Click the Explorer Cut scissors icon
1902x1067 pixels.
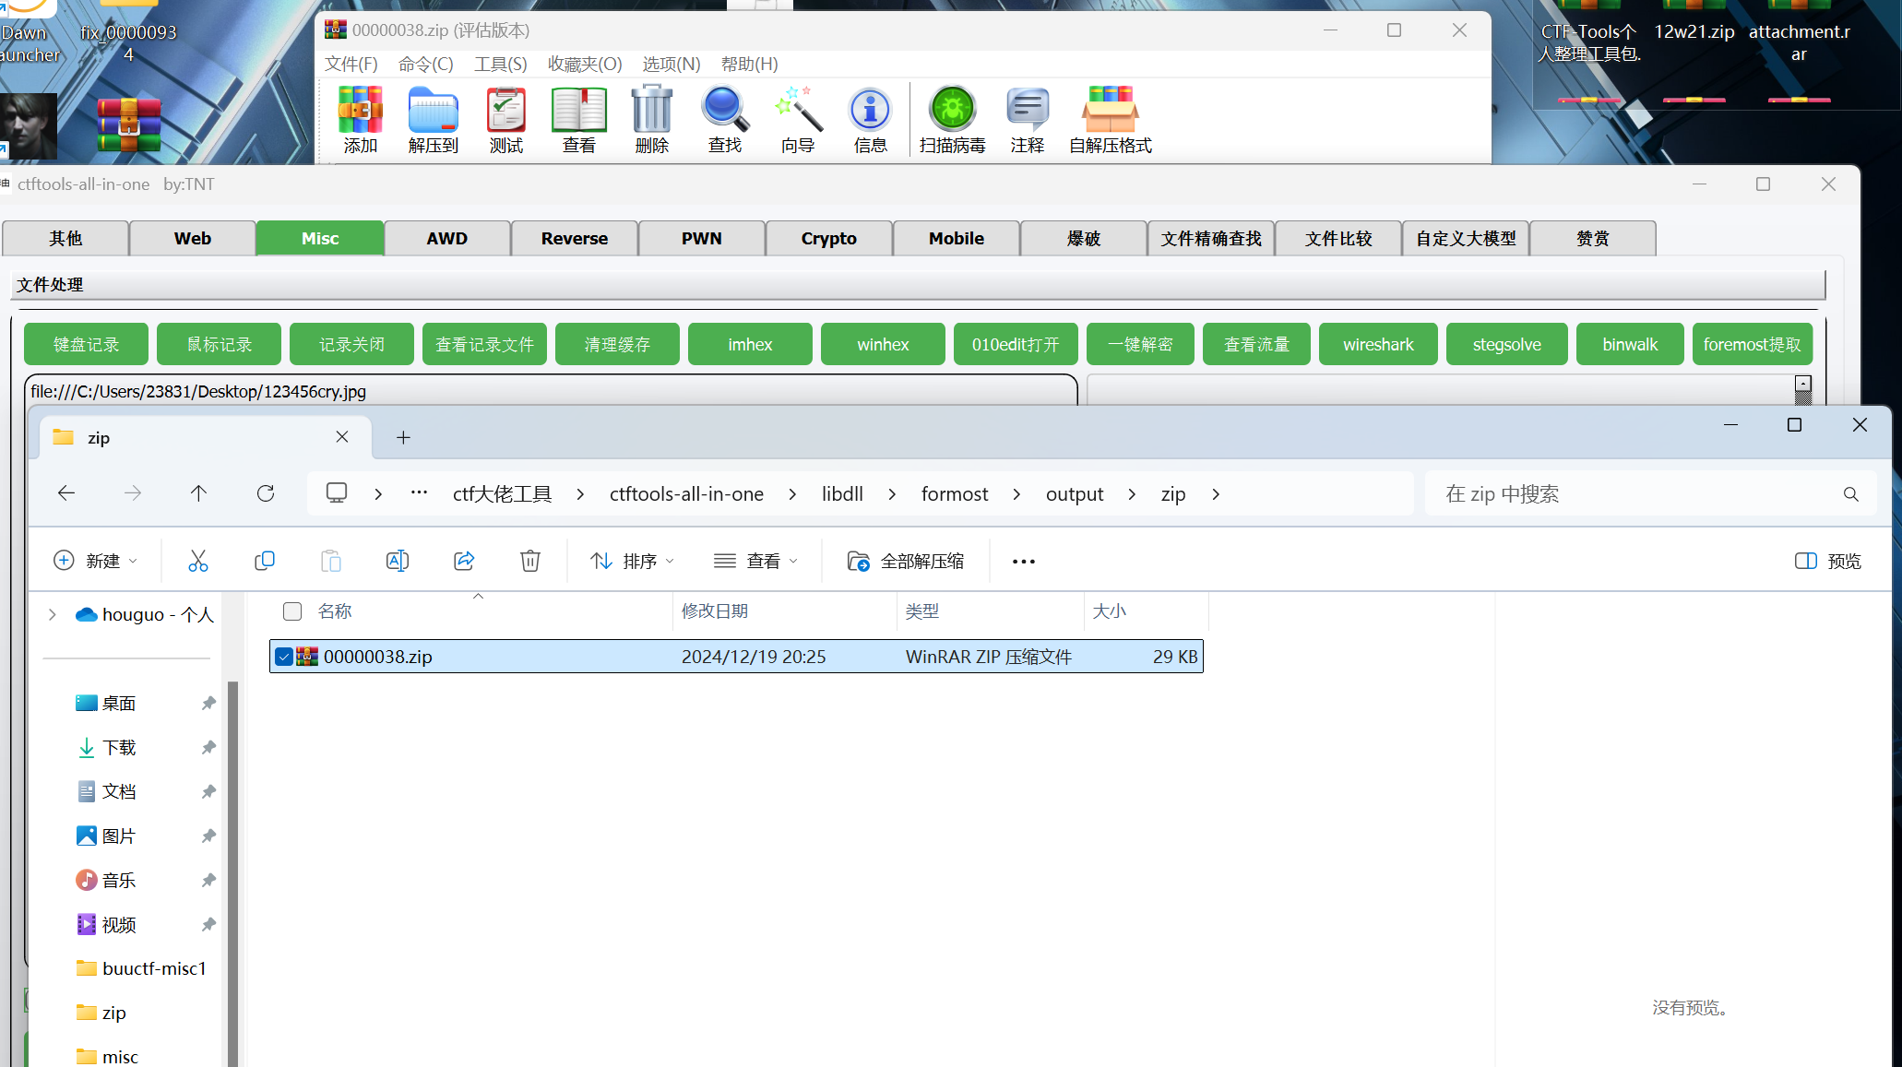coord(197,561)
